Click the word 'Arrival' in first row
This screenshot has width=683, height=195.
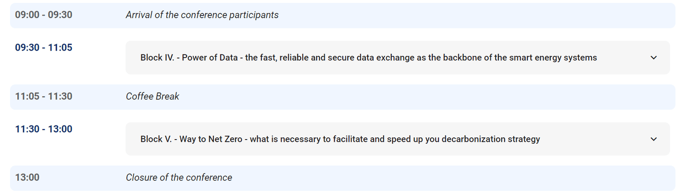139,15
